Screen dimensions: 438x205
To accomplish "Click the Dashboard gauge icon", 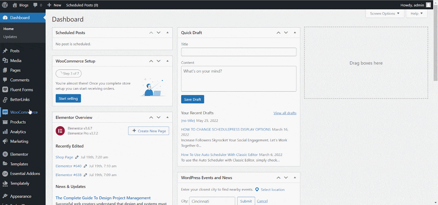I will pos(5,18).
